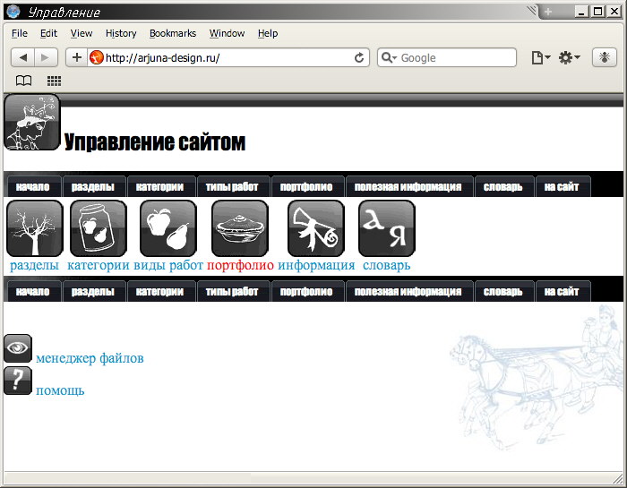627x488 pixels.
Task: Open the а-я словарь icon
Action: (387, 228)
